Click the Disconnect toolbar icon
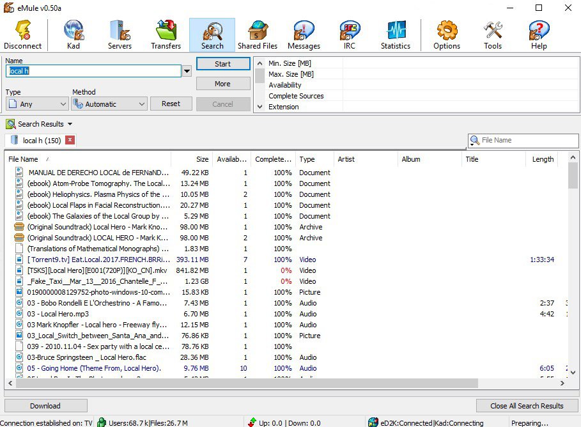 click(23, 35)
